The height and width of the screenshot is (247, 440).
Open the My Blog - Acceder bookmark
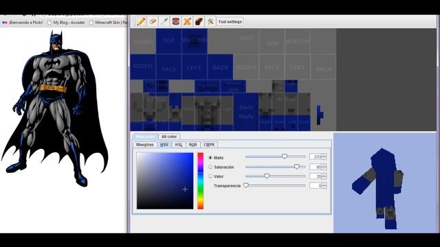(x=66, y=23)
